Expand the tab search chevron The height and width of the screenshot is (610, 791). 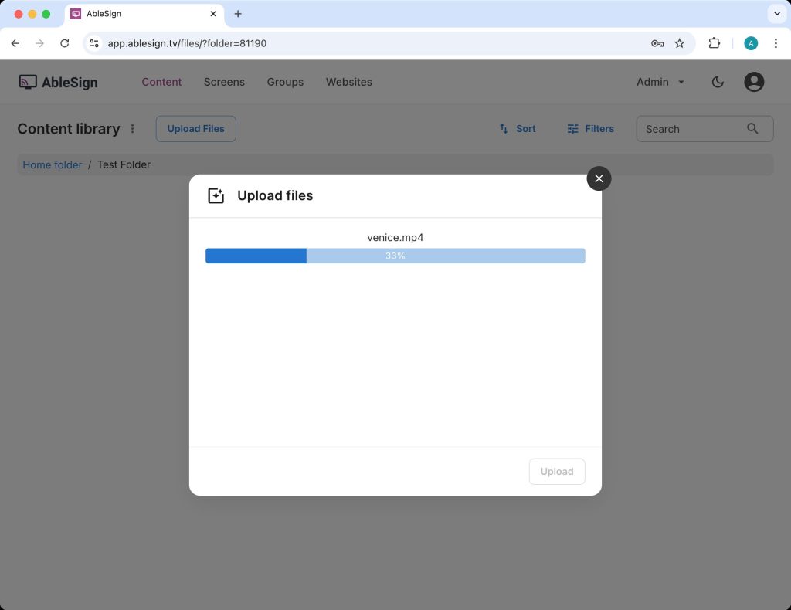coord(777,14)
